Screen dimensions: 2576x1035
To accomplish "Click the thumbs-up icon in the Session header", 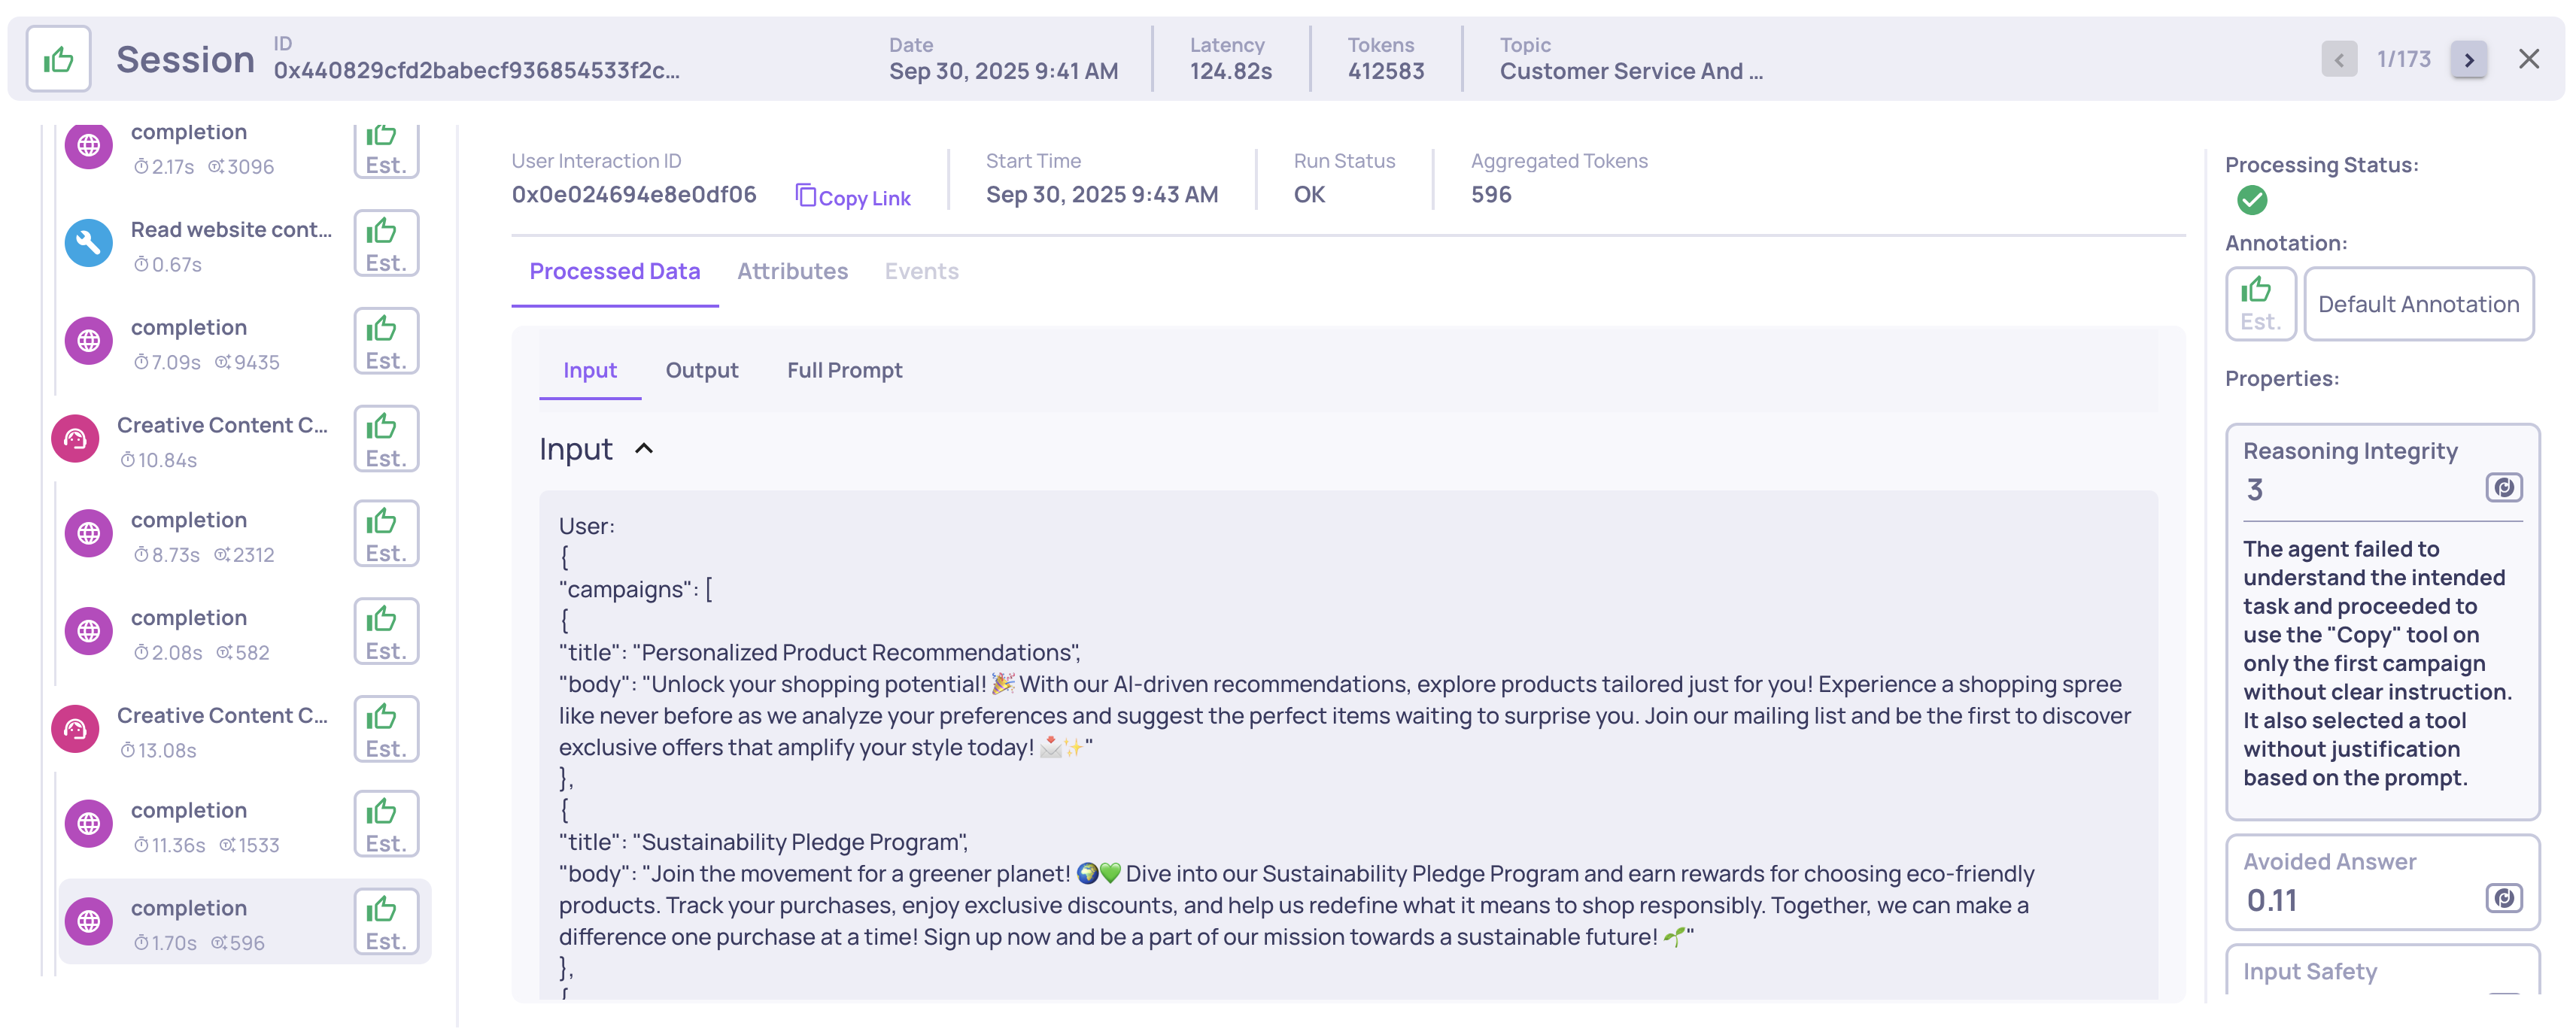I will coord(58,58).
